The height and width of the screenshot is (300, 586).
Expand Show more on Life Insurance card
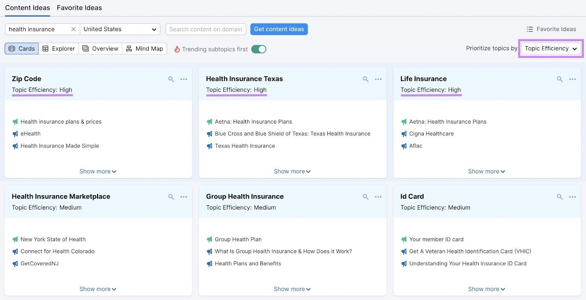486,171
